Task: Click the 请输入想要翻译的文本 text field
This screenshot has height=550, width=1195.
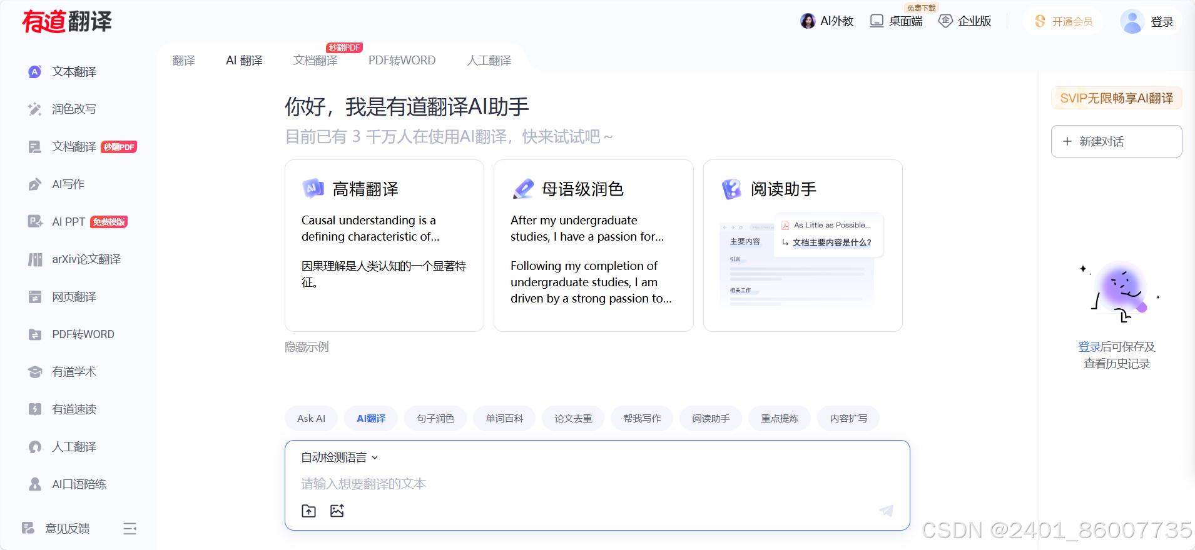Action: 597,484
